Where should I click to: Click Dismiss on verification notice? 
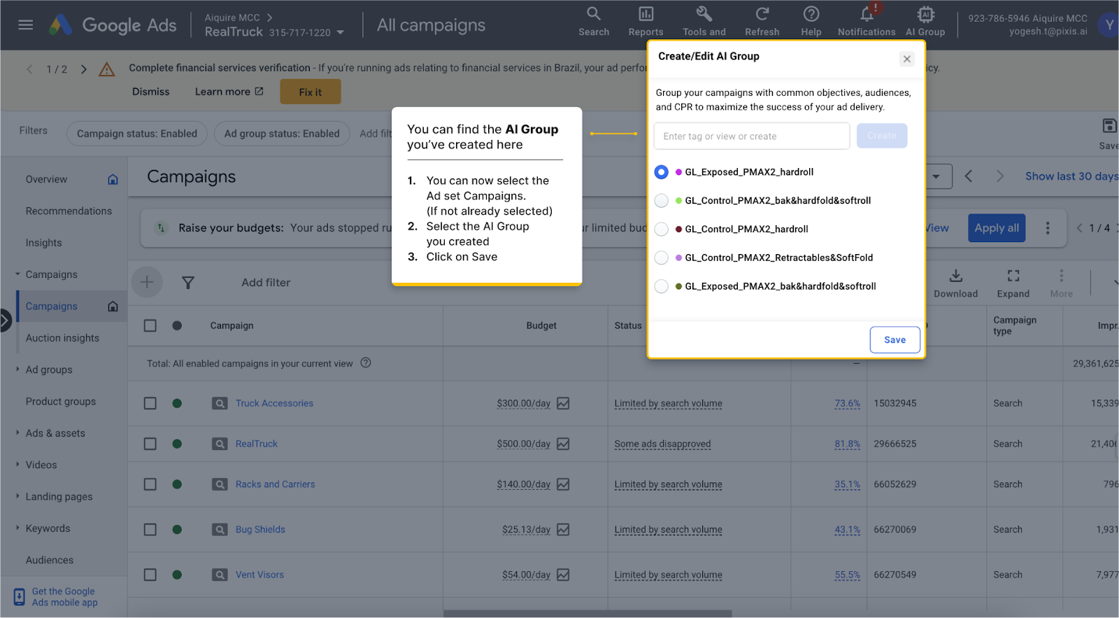(151, 92)
